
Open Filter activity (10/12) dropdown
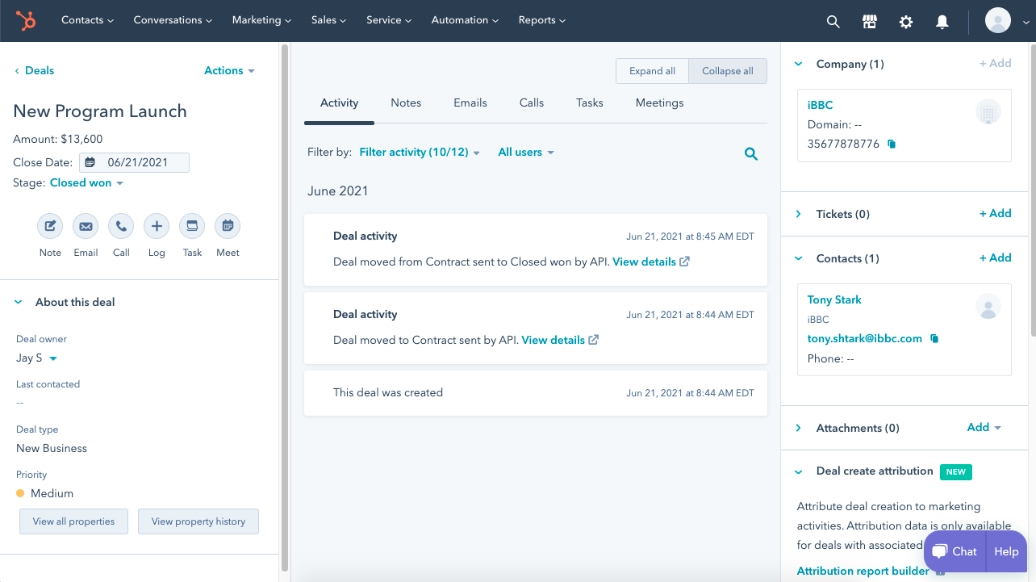pos(420,153)
